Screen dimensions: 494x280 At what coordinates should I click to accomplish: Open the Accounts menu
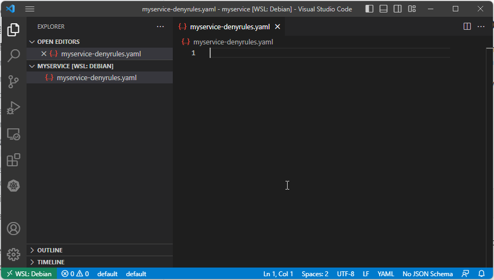coord(14,229)
